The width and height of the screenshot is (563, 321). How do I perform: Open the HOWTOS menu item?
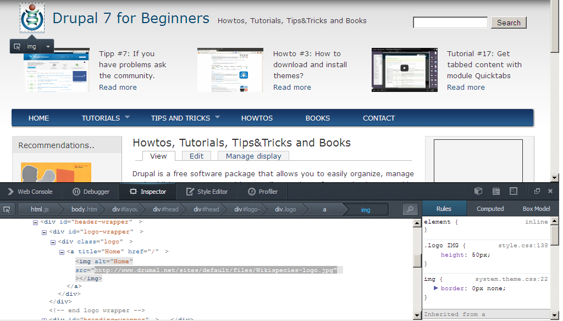tap(257, 118)
